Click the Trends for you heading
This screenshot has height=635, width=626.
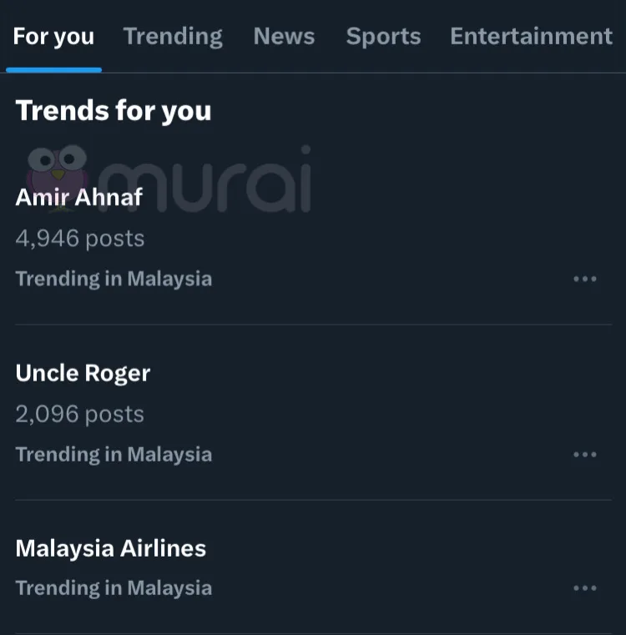pos(114,111)
